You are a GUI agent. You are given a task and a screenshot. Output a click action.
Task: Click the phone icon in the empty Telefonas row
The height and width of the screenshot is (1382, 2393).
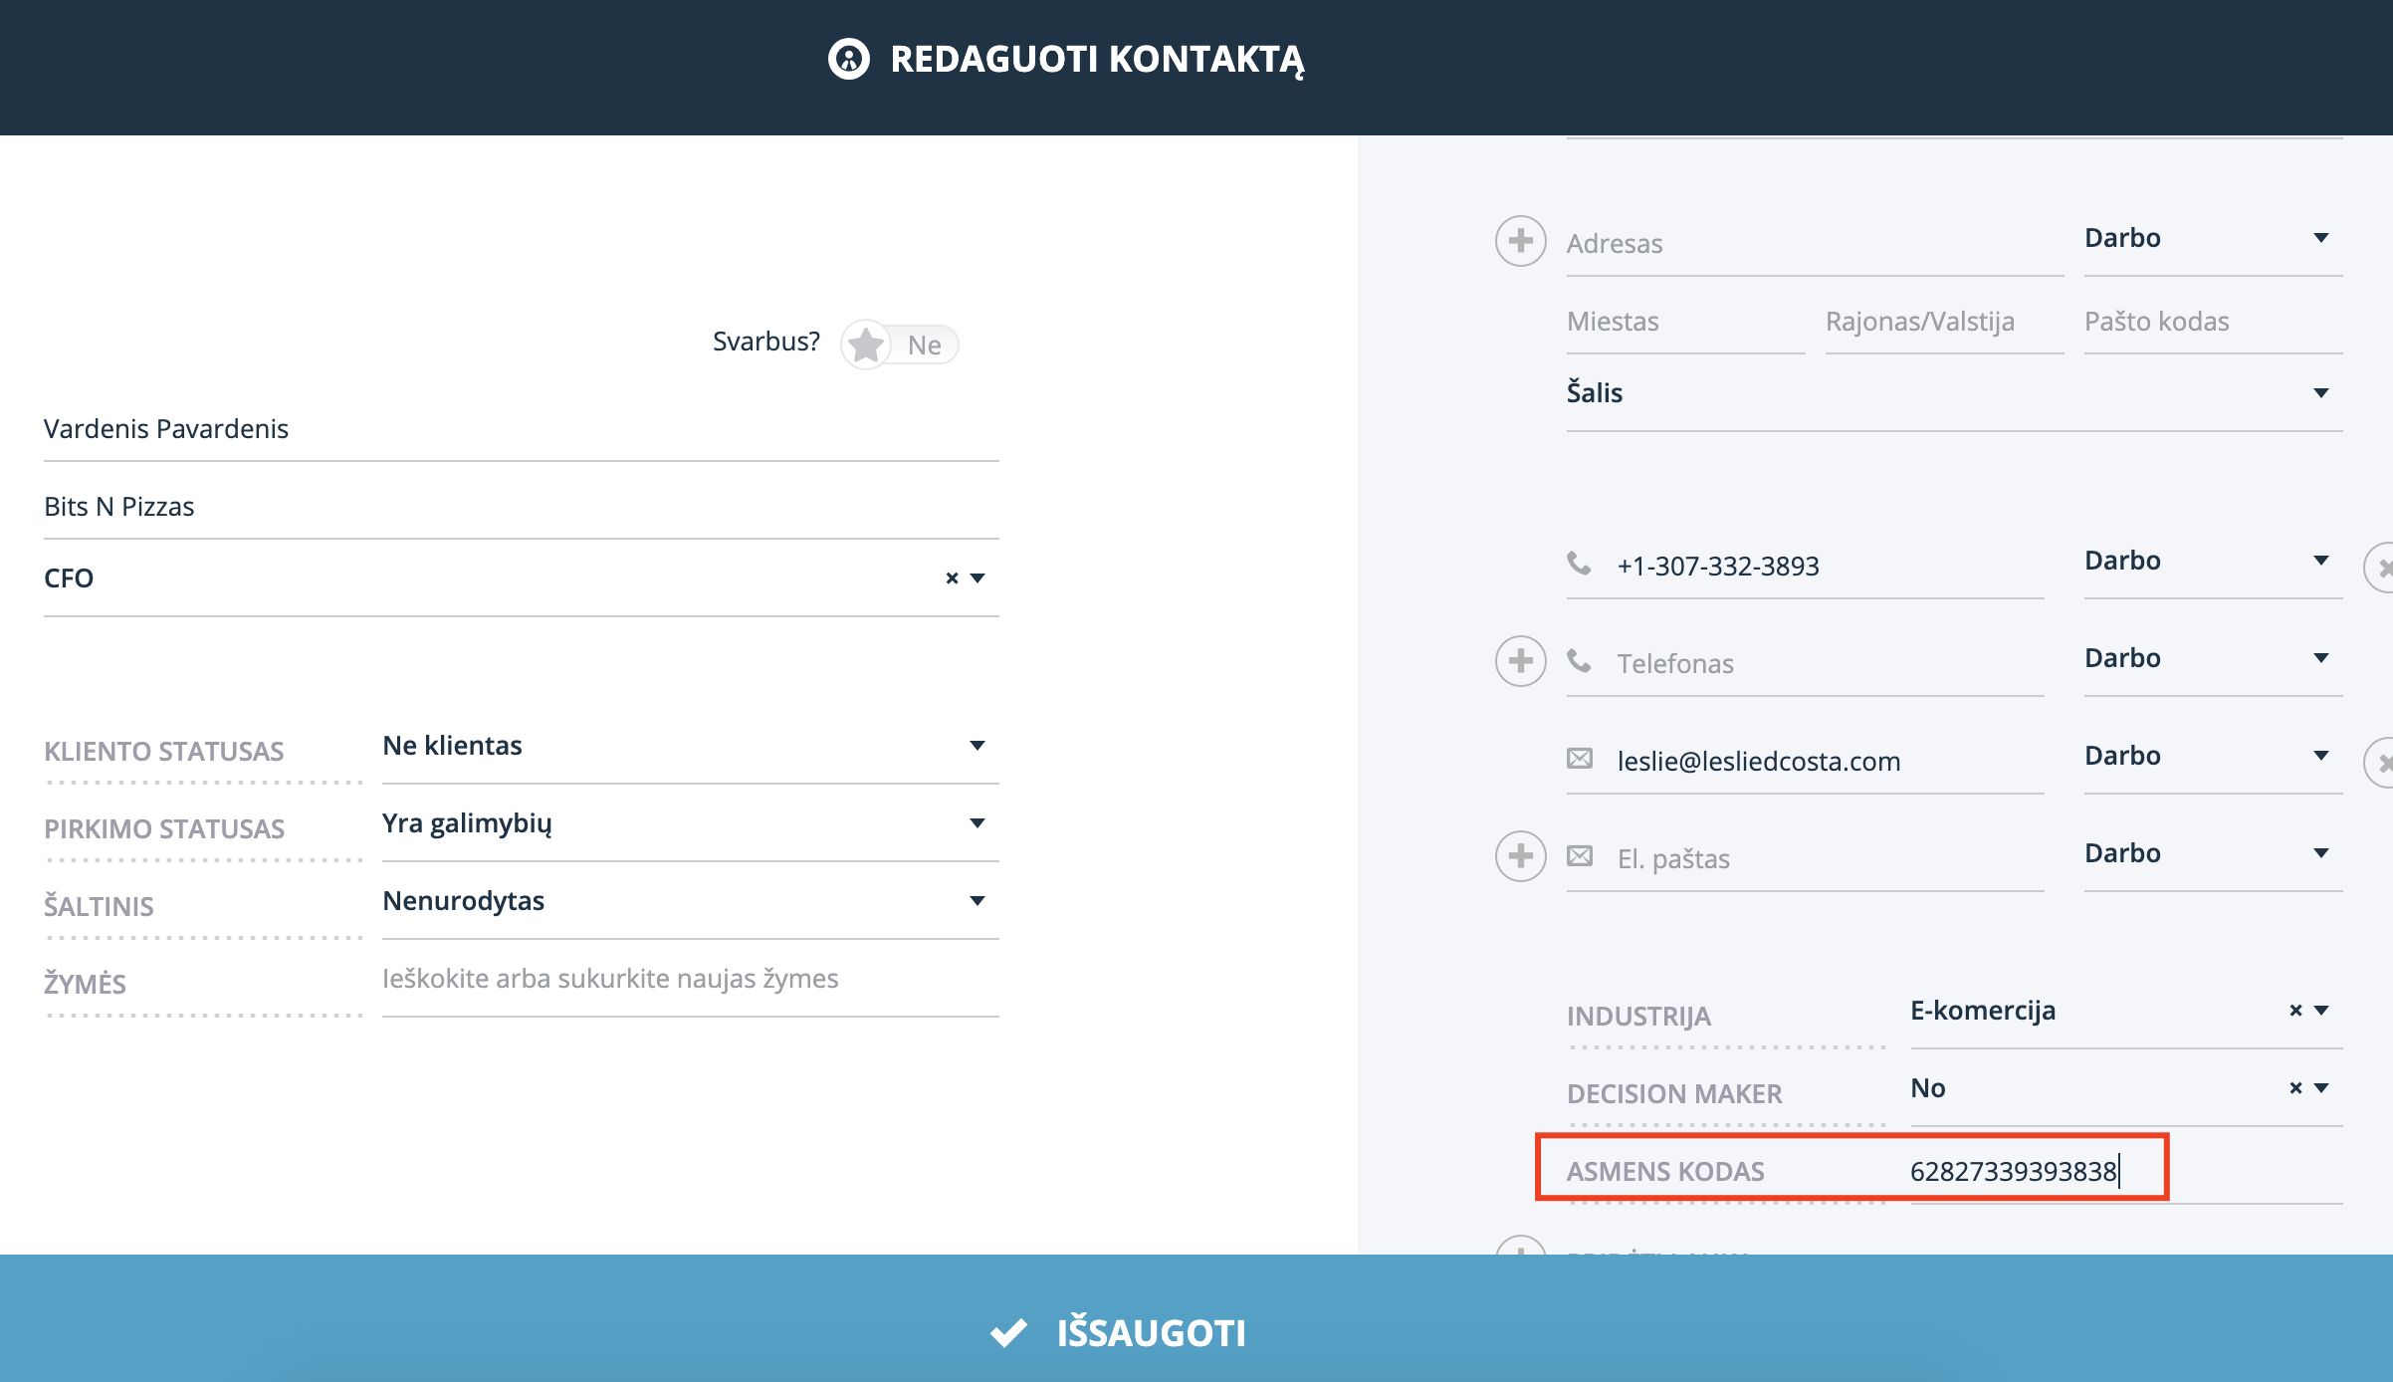[x=1579, y=661]
